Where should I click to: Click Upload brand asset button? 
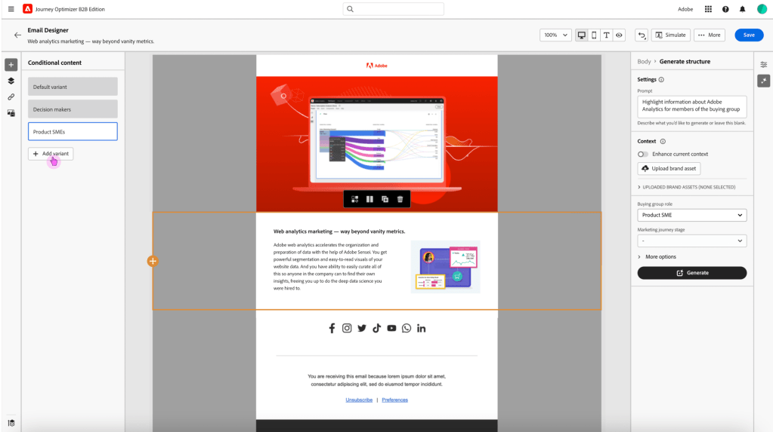tap(669, 168)
